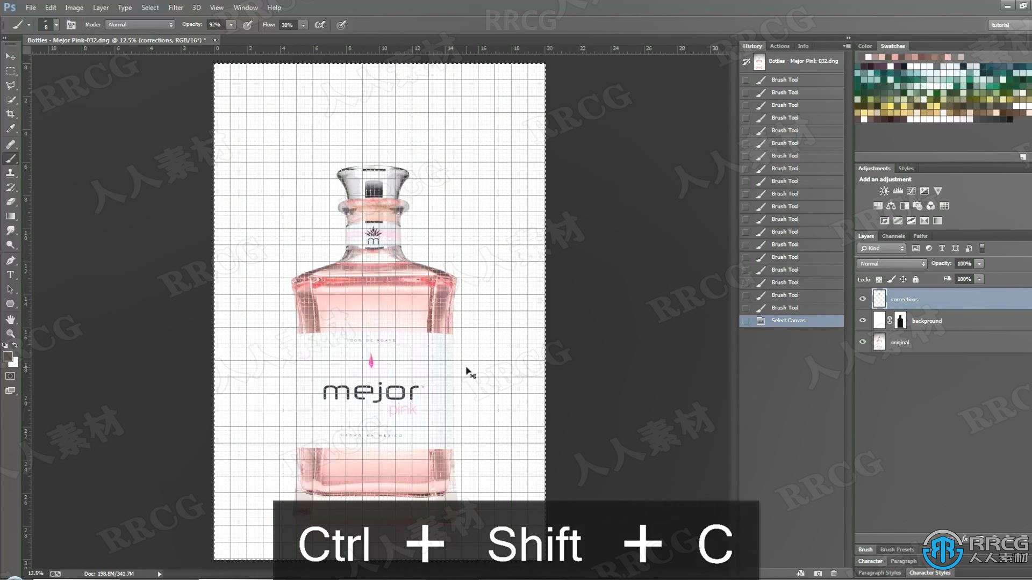Delete current history state trash icon

(834, 573)
